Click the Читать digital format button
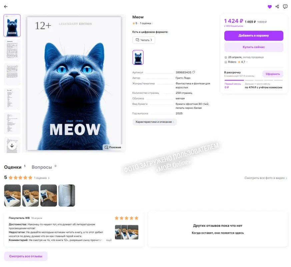Viewport: 291px width, 267px height. (x=144, y=40)
